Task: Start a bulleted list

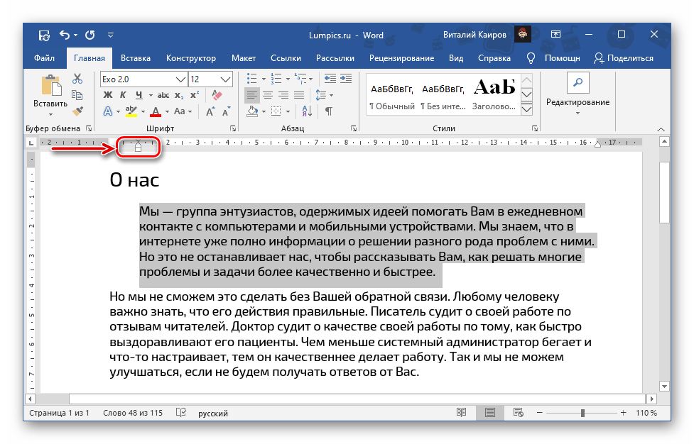Action: 251,79
